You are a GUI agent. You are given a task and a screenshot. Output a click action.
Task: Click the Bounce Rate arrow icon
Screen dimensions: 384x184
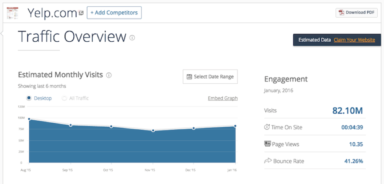pyautogui.click(x=268, y=161)
